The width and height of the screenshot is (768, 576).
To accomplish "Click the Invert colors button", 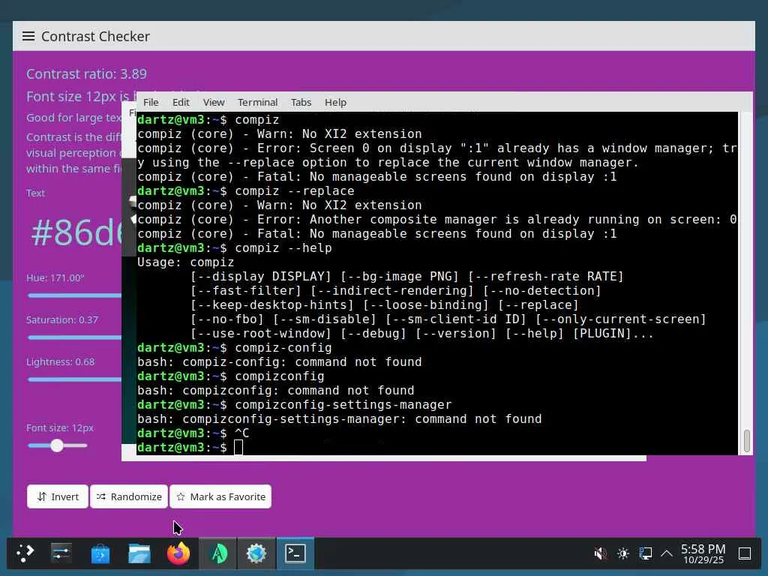I will [58, 496].
